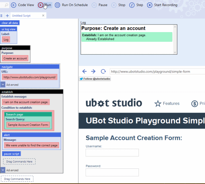This screenshot has height=184, width=205.
Task: Click Follow @ubotstudio Twitter button
Action: click(x=95, y=79)
